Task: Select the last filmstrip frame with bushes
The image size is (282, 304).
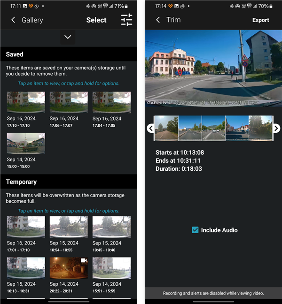Action: click(261, 128)
